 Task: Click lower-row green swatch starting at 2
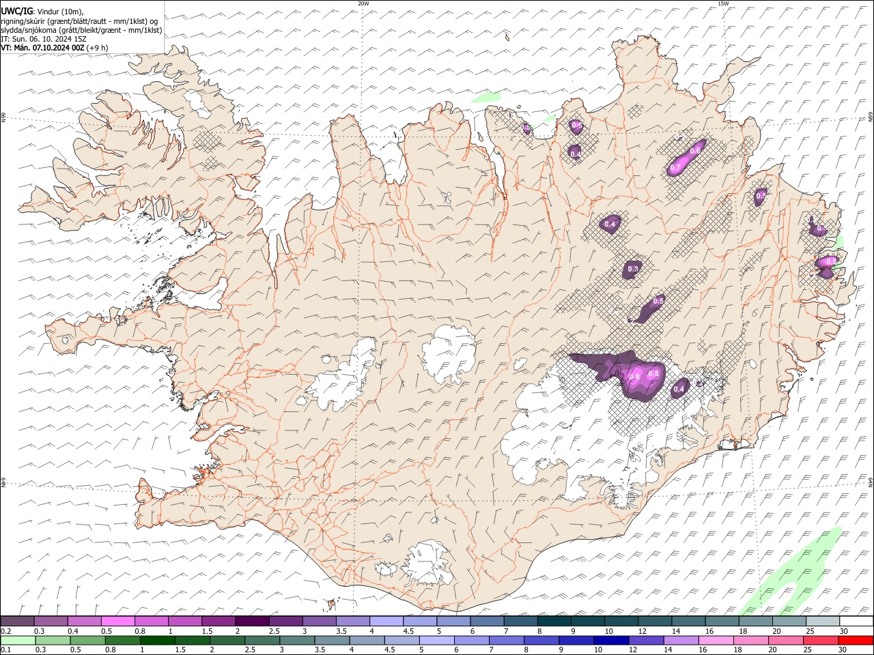click(227, 641)
